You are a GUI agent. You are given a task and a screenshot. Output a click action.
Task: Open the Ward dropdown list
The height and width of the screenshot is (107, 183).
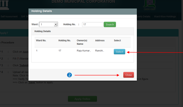(x=56, y=25)
